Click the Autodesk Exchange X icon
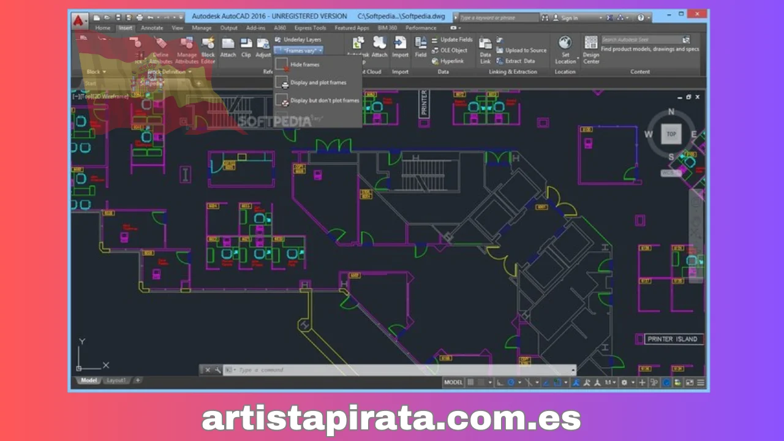This screenshot has width=784, height=441. pos(609,18)
